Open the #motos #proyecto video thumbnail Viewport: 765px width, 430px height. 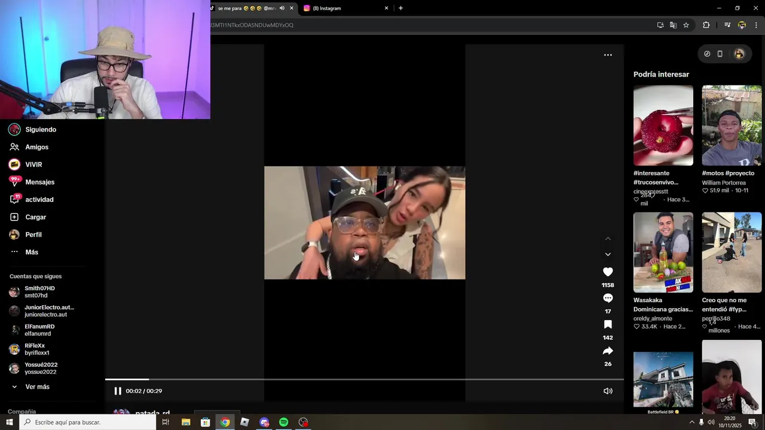[732, 125]
